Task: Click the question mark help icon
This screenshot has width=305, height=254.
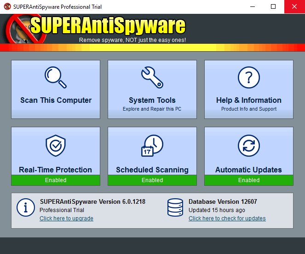Action: pos(249,77)
